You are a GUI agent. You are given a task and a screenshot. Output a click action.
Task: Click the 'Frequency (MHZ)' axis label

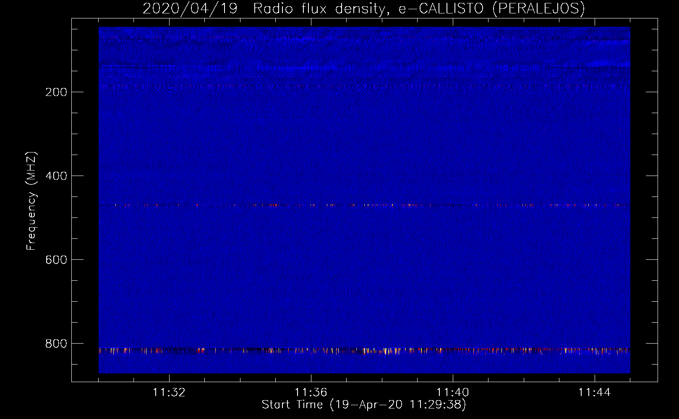click(31, 201)
